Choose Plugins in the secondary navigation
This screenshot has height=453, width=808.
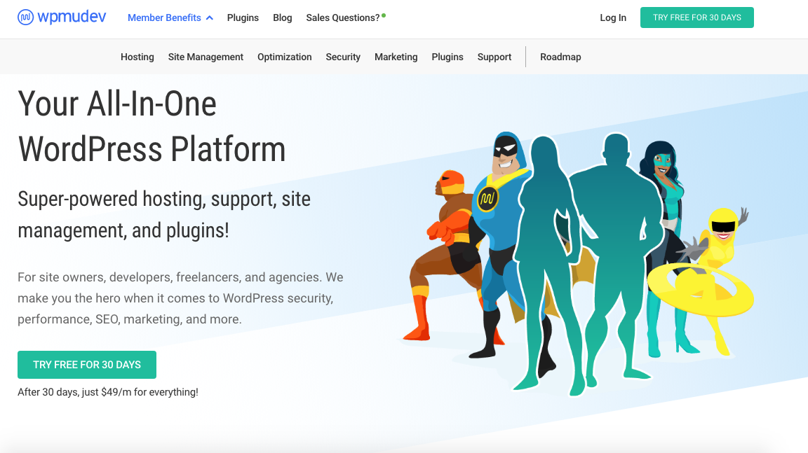tap(447, 57)
